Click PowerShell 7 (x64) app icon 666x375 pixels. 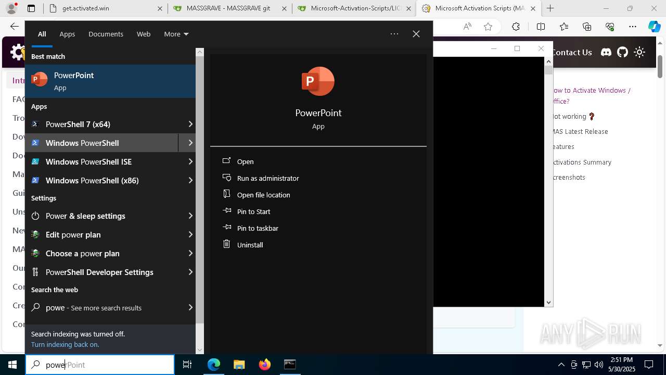[x=35, y=124]
